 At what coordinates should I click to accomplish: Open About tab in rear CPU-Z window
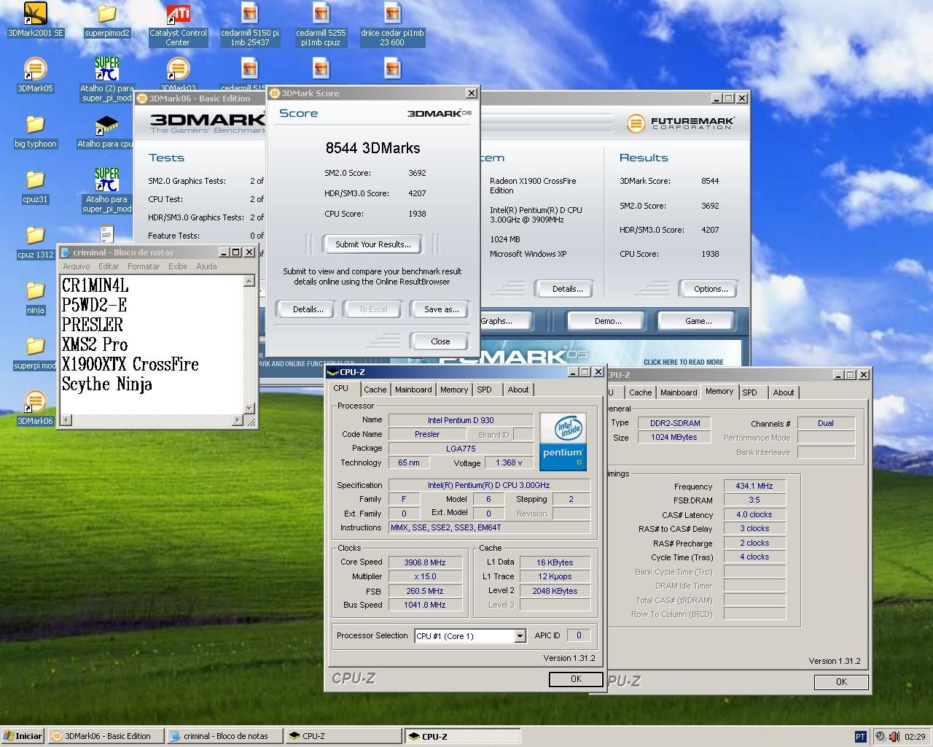(x=784, y=392)
